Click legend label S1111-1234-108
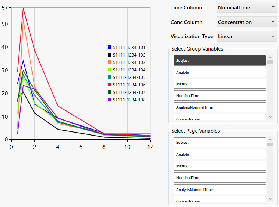Viewport: 279px width, 207px height. click(x=129, y=100)
